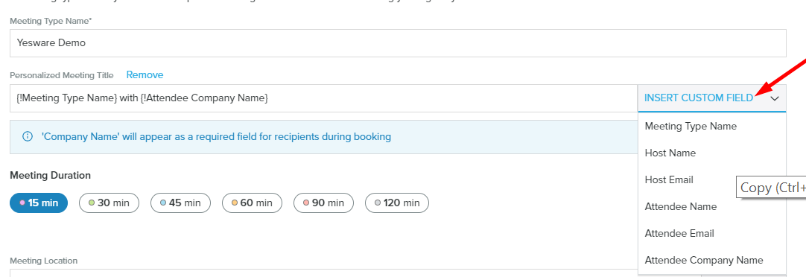The width and height of the screenshot is (806, 277).
Task: Select the 60 min duration
Action: point(252,203)
